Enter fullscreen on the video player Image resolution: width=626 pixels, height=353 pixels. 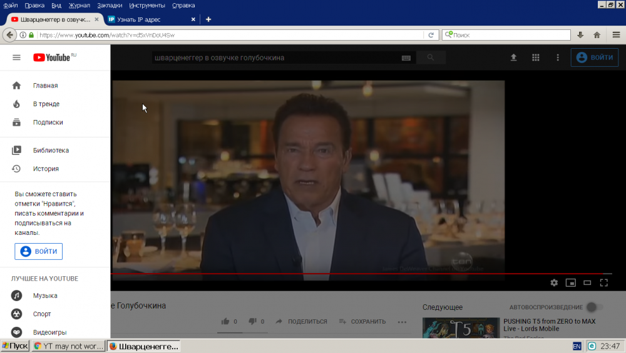(x=604, y=282)
